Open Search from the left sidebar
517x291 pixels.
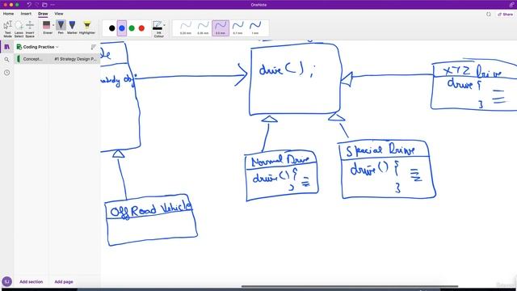(6, 60)
